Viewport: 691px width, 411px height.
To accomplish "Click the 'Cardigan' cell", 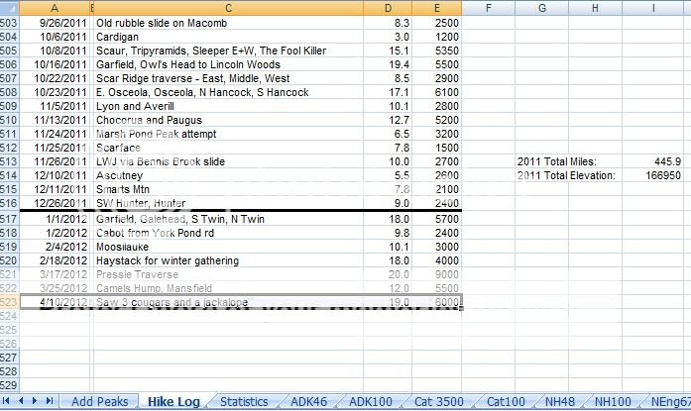I will click(228, 37).
